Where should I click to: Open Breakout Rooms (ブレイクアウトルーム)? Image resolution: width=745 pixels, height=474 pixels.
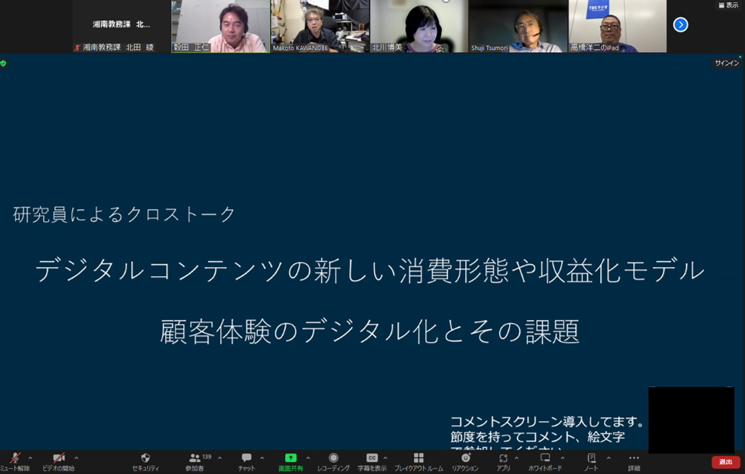coord(418,460)
